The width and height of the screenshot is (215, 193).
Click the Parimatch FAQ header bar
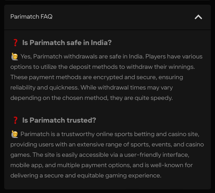[x=107, y=17]
